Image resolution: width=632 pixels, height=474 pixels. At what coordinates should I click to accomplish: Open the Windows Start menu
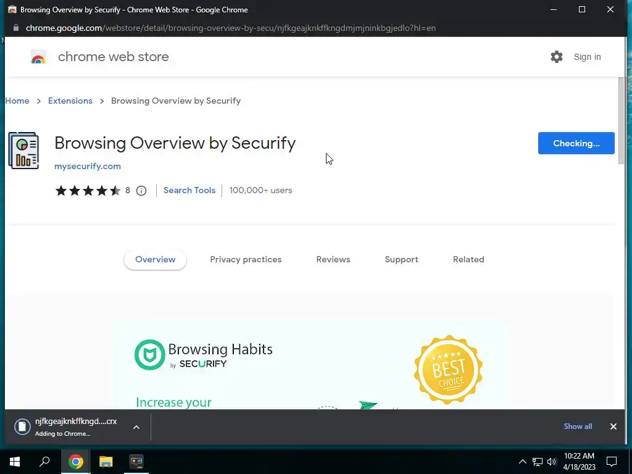pos(15,462)
